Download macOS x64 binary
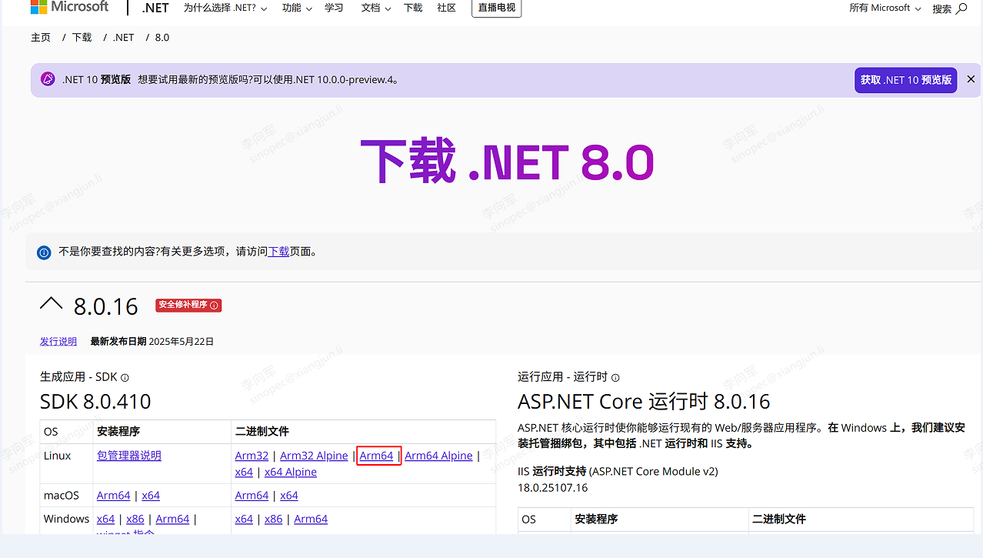The height and width of the screenshot is (558, 983). [289, 496]
